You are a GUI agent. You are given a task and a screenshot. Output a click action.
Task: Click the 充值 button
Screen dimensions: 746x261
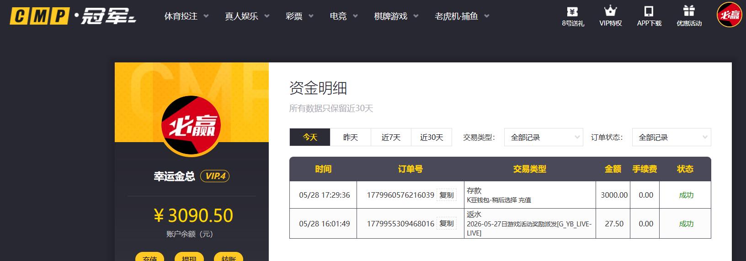pyautogui.click(x=150, y=257)
